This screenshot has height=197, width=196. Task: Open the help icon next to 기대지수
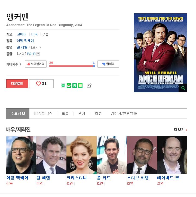pos(20,64)
